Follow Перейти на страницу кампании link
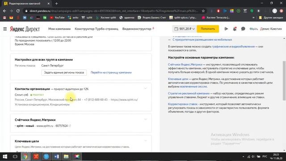This screenshot has width=286, height=161. click(111, 72)
